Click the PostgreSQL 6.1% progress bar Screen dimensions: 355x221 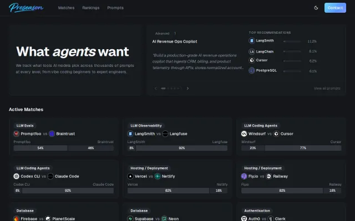pos(292,71)
